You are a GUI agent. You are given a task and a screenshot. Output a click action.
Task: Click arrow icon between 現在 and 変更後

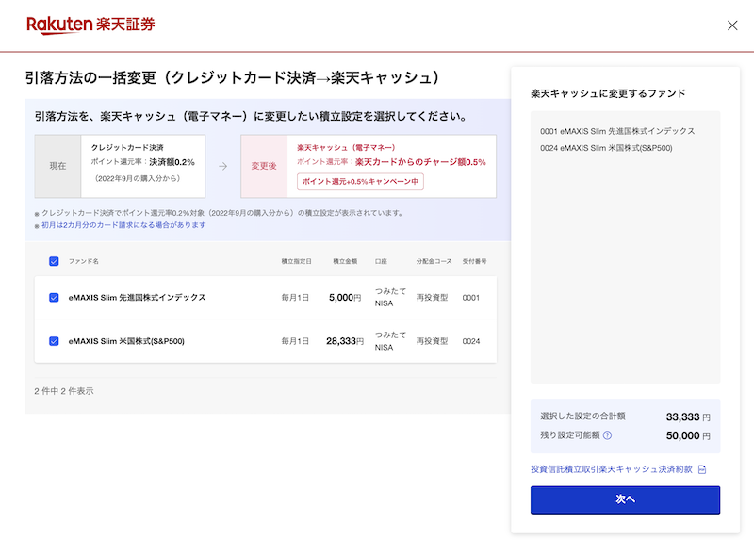tap(222, 167)
